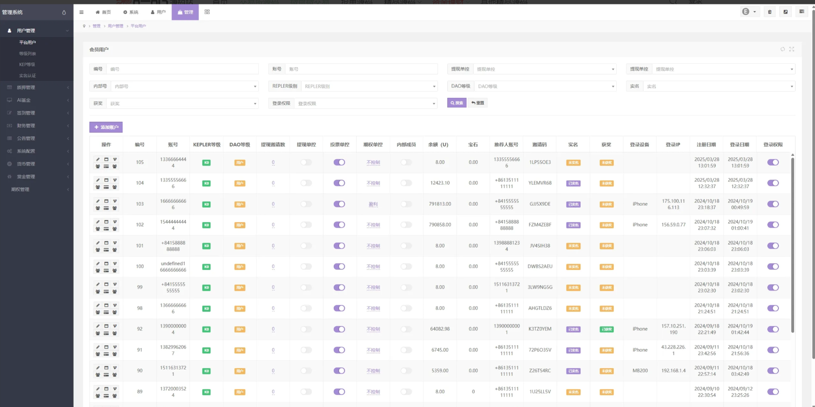Click the table's vertical scrollbar
Viewport: 815px width, 407px height.
[x=793, y=244]
